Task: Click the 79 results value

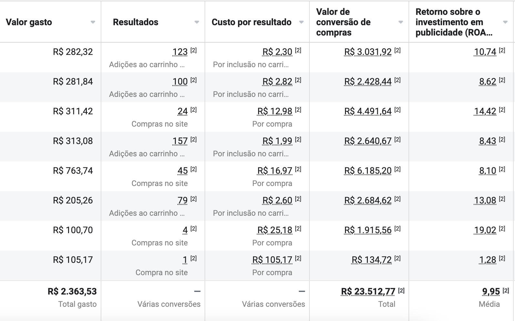Action: click(x=183, y=201)
